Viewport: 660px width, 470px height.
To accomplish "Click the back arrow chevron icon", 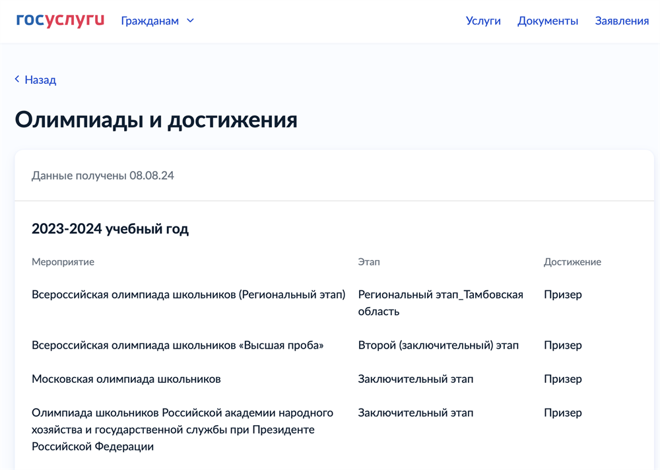I will [17, 79].
